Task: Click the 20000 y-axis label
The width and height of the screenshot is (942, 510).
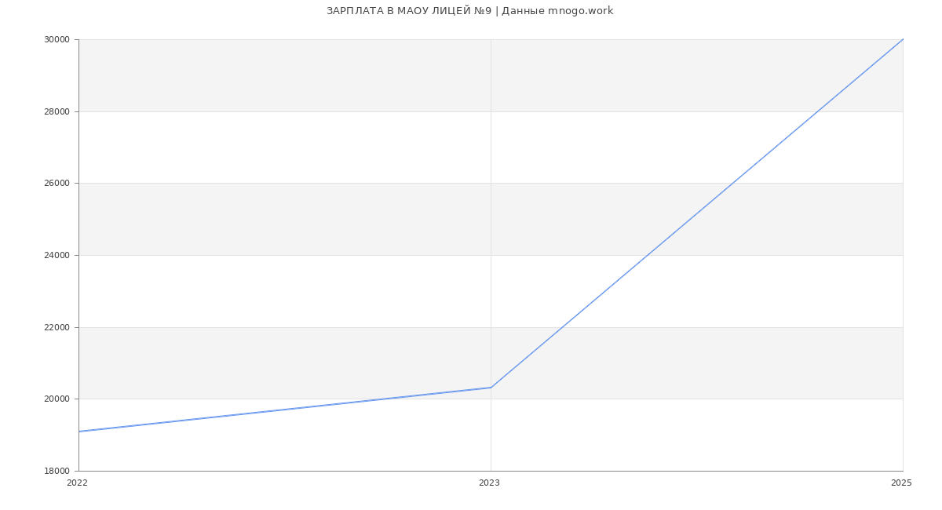Action: tap(57, 399)
